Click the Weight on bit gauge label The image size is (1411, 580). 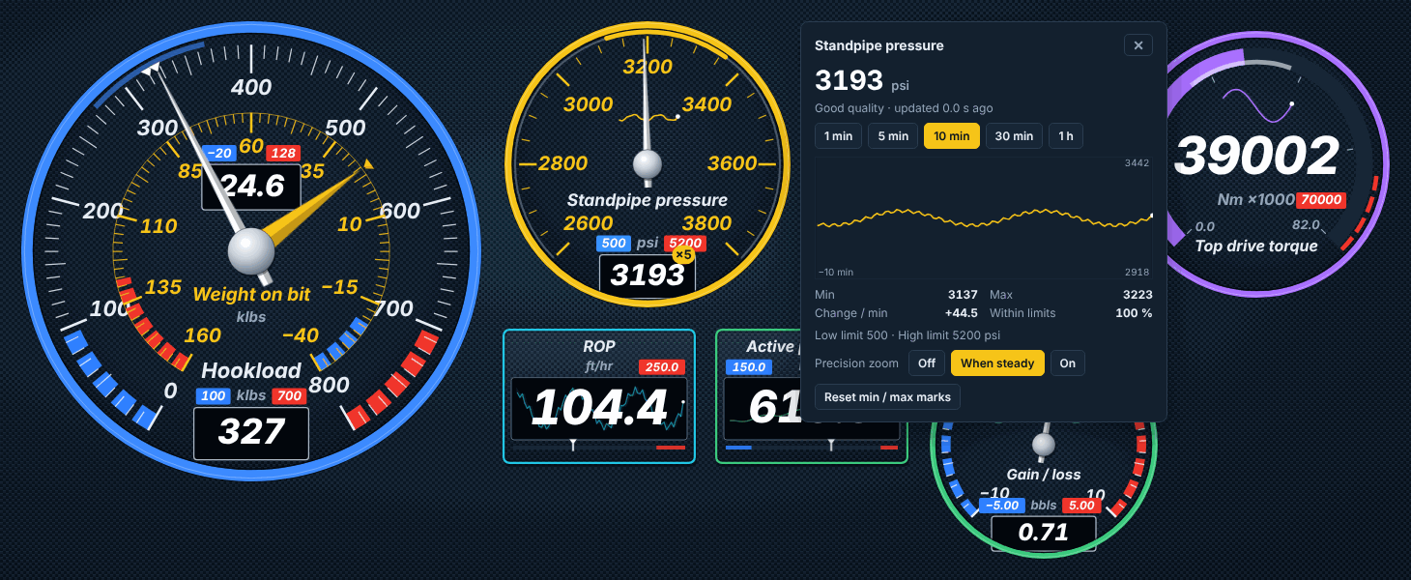[251, 294]
